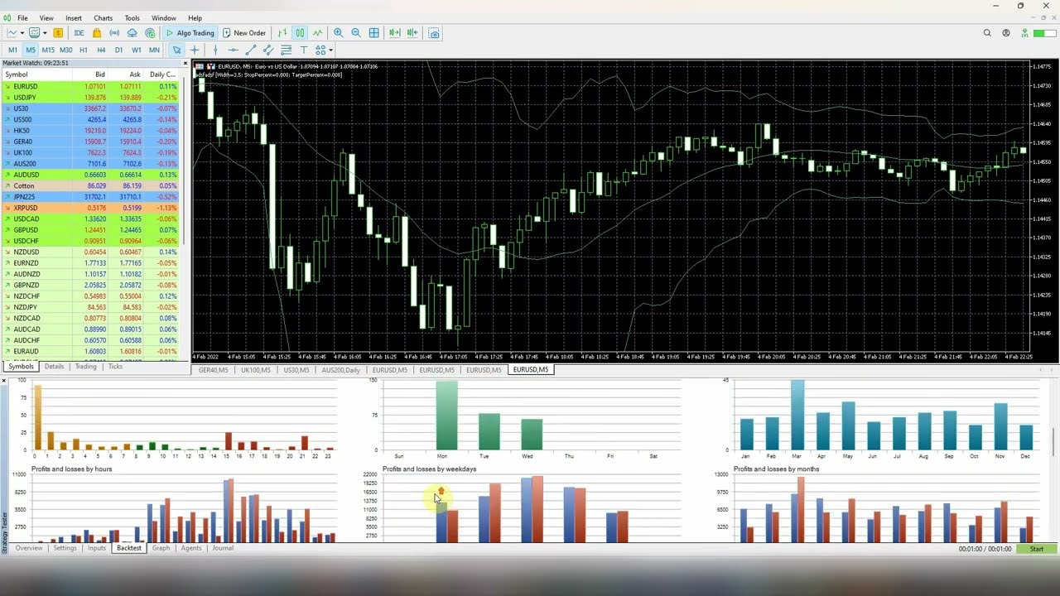
Task: Toggle the Algo Trading button
Action: 190,33
